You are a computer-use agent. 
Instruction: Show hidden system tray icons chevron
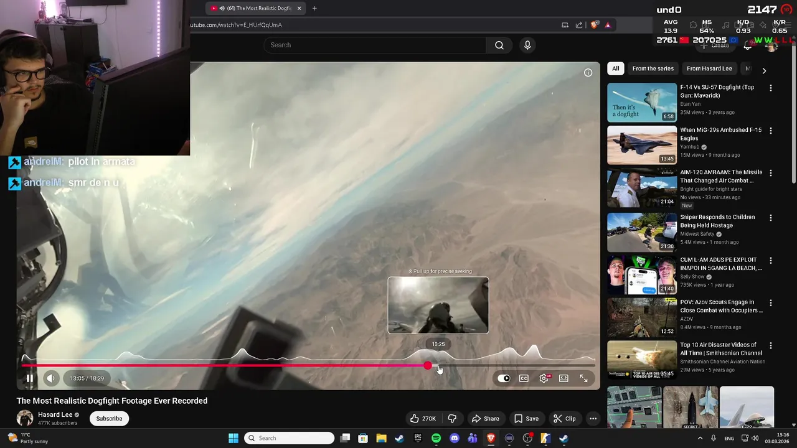tap(700, 438)
